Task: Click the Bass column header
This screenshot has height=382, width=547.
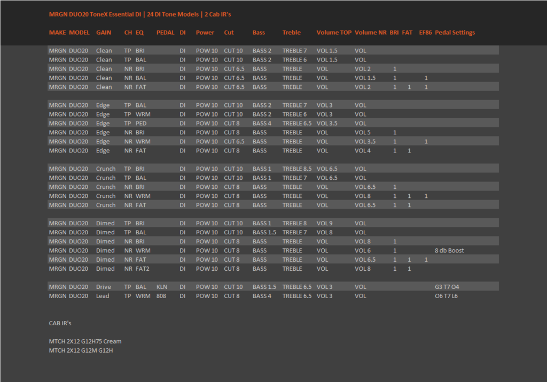Action: point(259,33)
